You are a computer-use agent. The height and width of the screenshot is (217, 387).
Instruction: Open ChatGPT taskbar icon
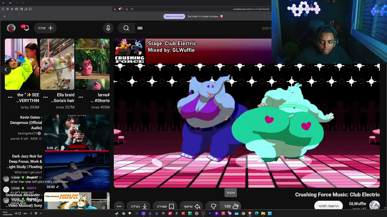click(x=197, y=213)
